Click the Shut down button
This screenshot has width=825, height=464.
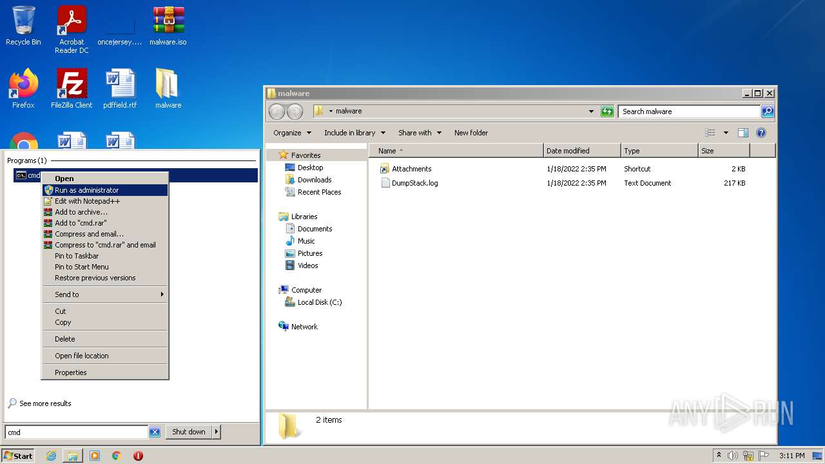[189, 432]
